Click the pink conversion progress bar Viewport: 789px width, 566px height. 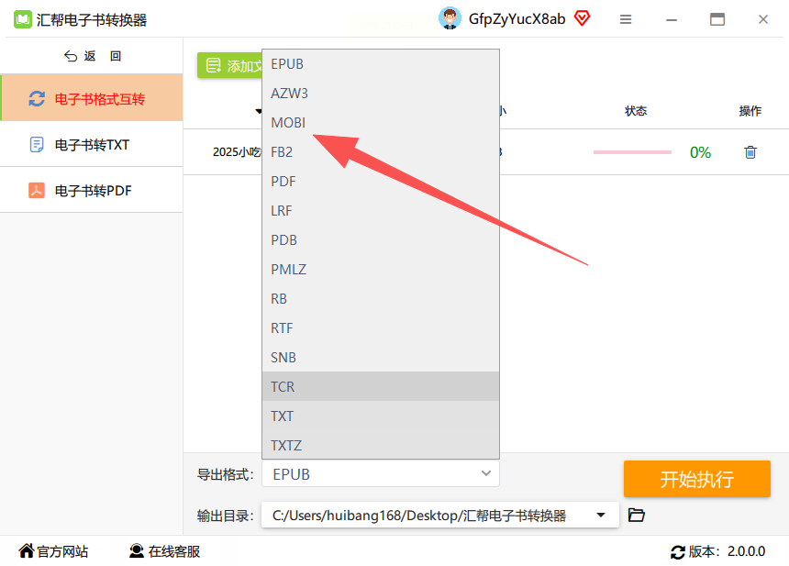[x=632, y=152]
